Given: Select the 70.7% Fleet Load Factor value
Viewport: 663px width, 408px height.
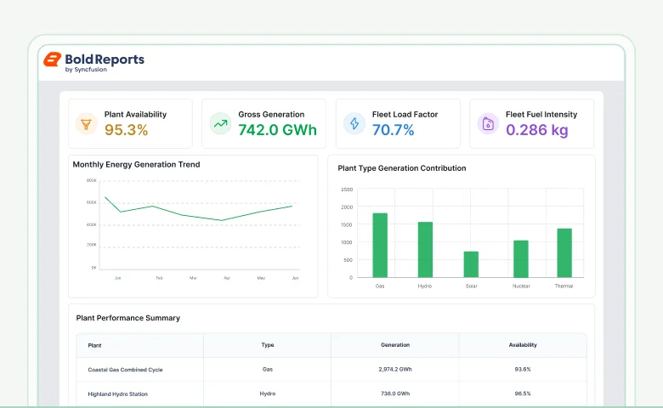Looking at the screenshot, I should point(393,130).
